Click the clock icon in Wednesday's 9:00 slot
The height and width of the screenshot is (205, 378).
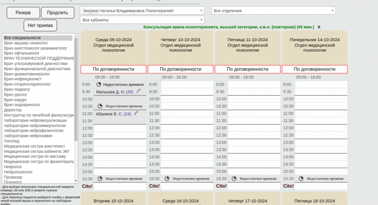click(x=99, y=84)
